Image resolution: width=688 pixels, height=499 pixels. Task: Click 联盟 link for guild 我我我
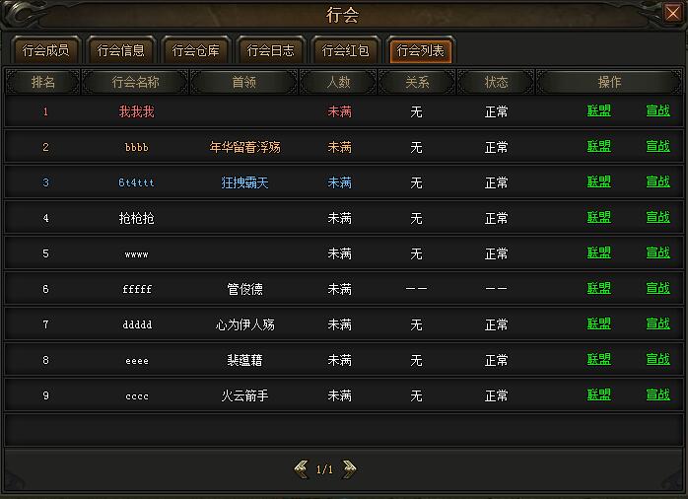point(599,111)
